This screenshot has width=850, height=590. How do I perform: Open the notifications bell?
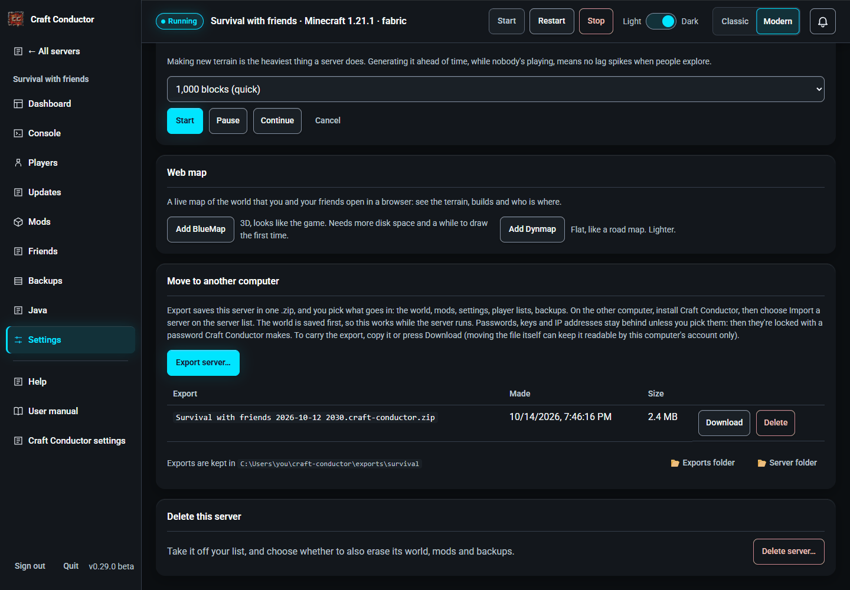[822, 21]
